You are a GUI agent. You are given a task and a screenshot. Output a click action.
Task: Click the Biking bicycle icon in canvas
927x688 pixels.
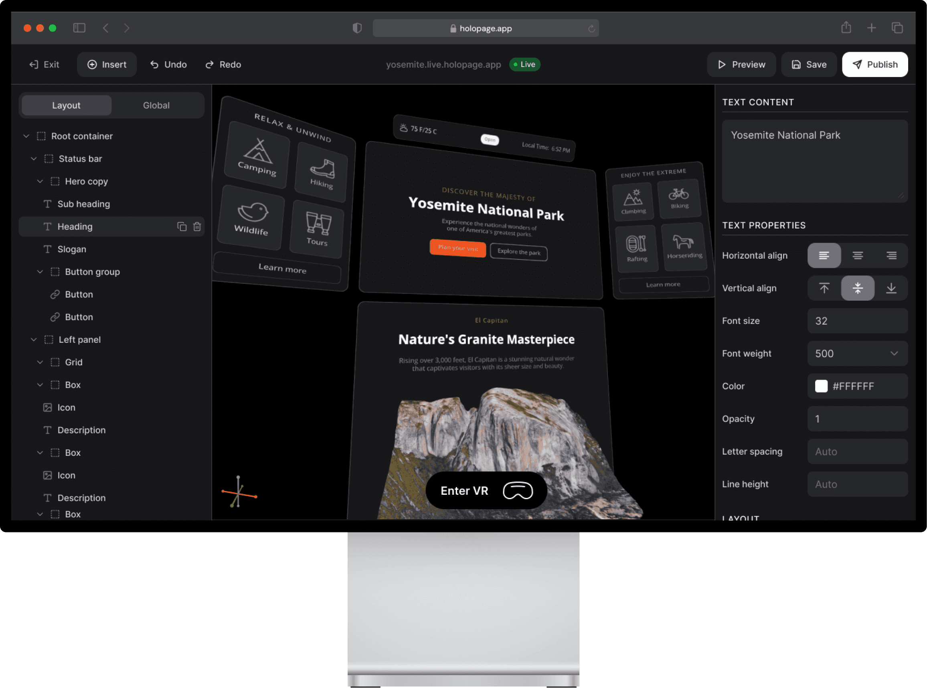pyautogui.click(x=679, y=194)
